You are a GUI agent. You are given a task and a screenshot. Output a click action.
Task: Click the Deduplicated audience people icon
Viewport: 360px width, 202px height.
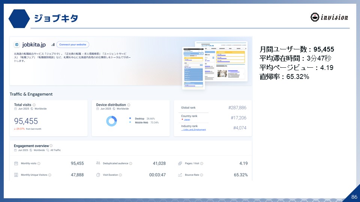tap(98, 163)
